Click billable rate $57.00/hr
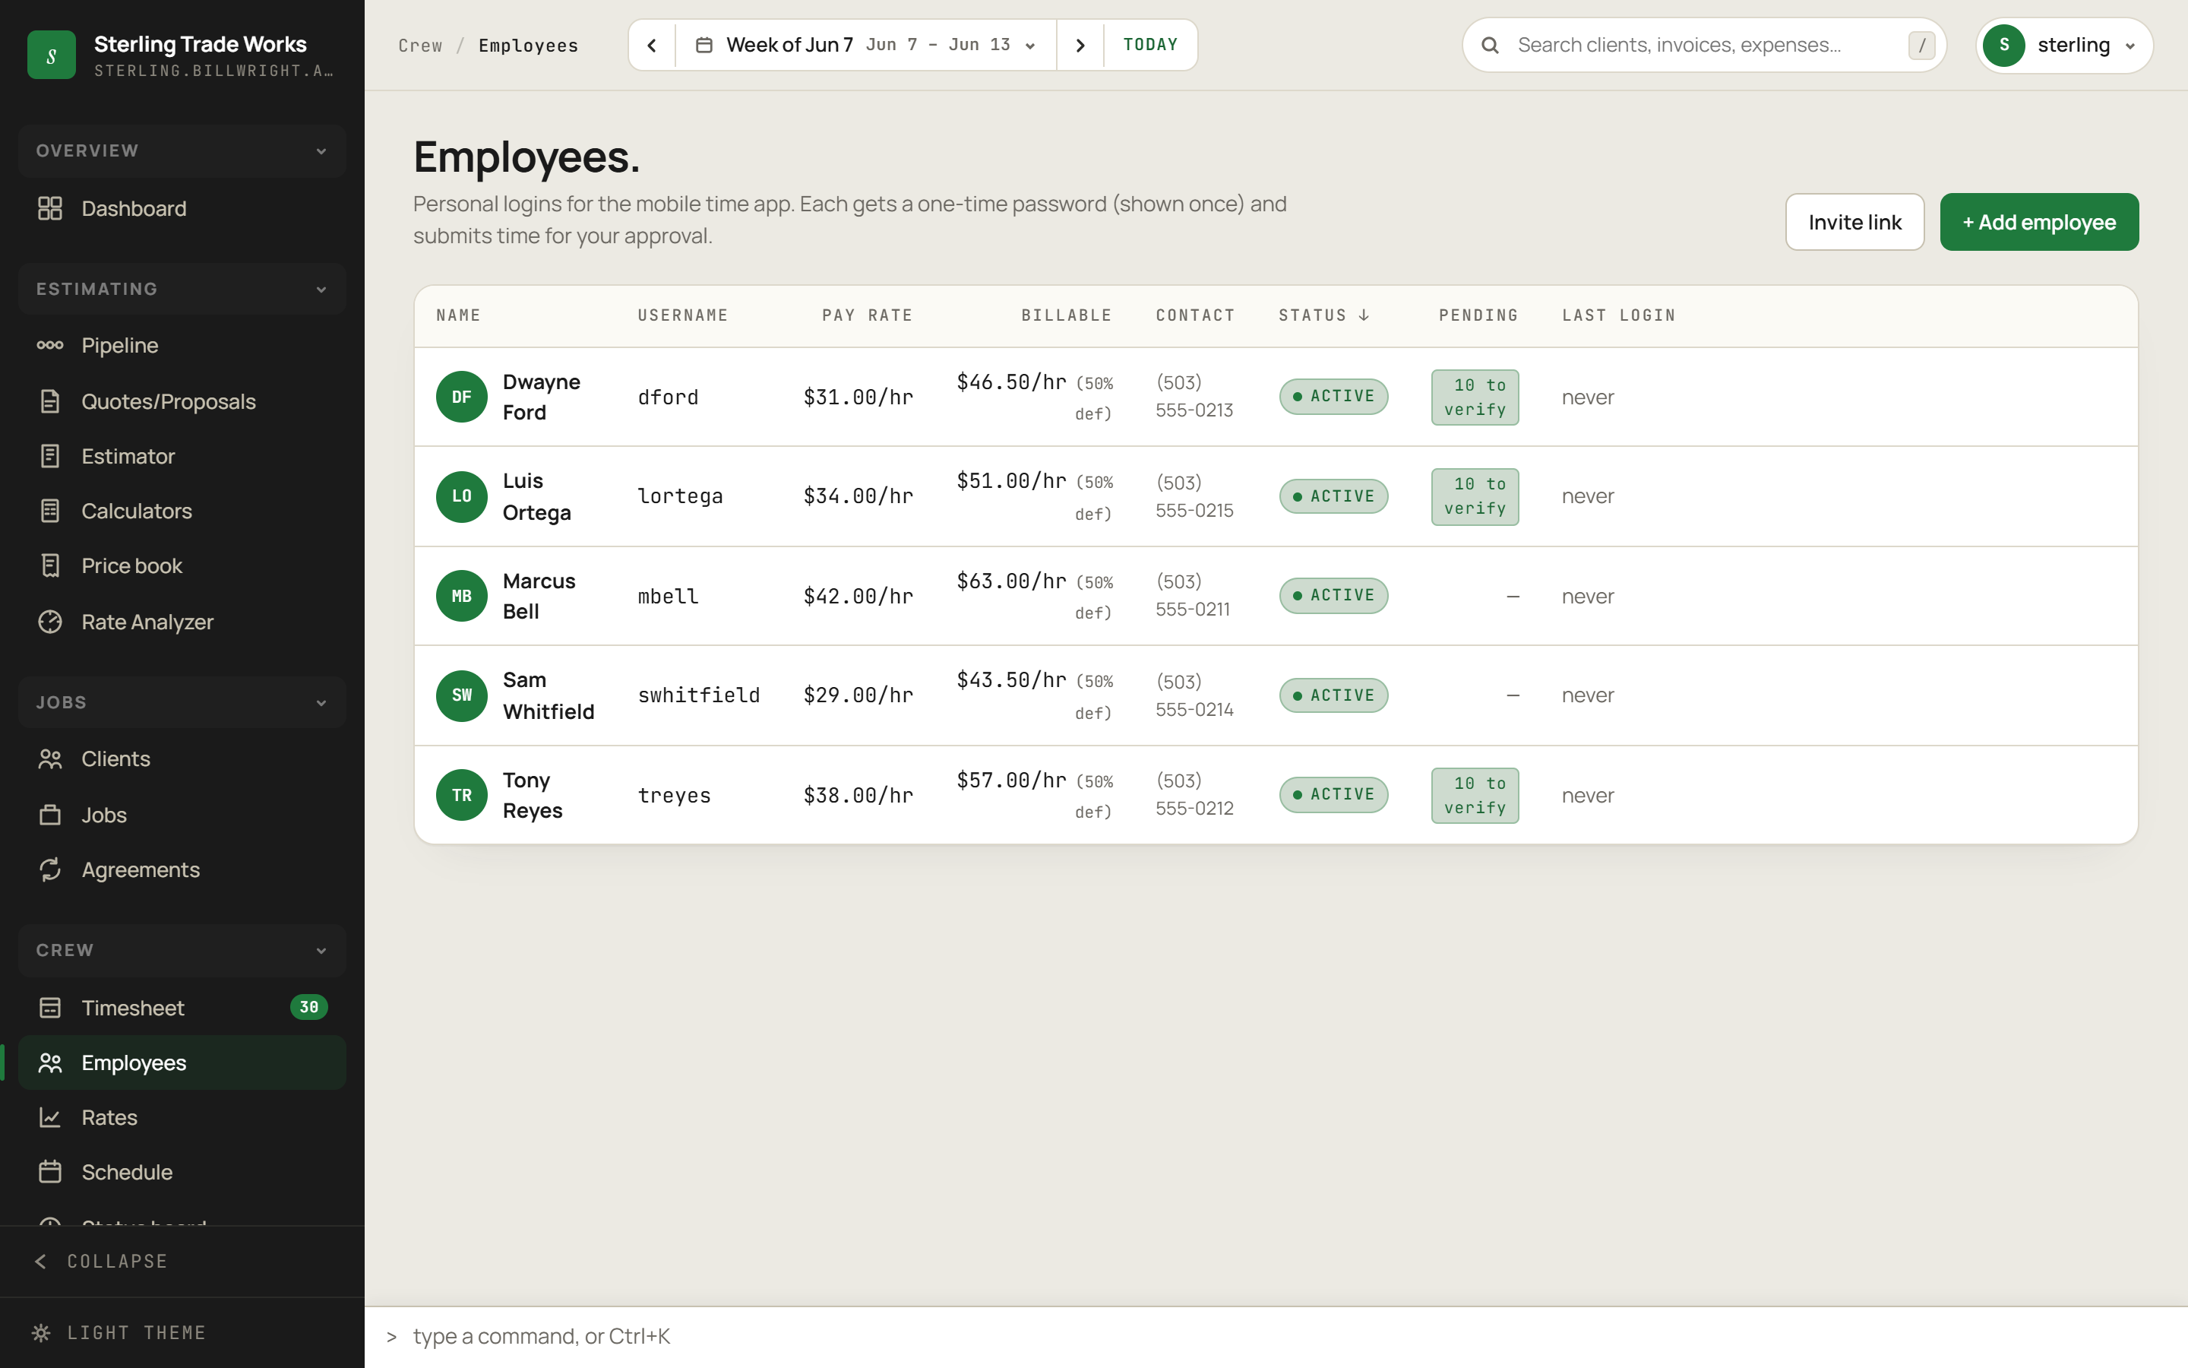Screen dimensions: 2188x1368 point(1012,779)
